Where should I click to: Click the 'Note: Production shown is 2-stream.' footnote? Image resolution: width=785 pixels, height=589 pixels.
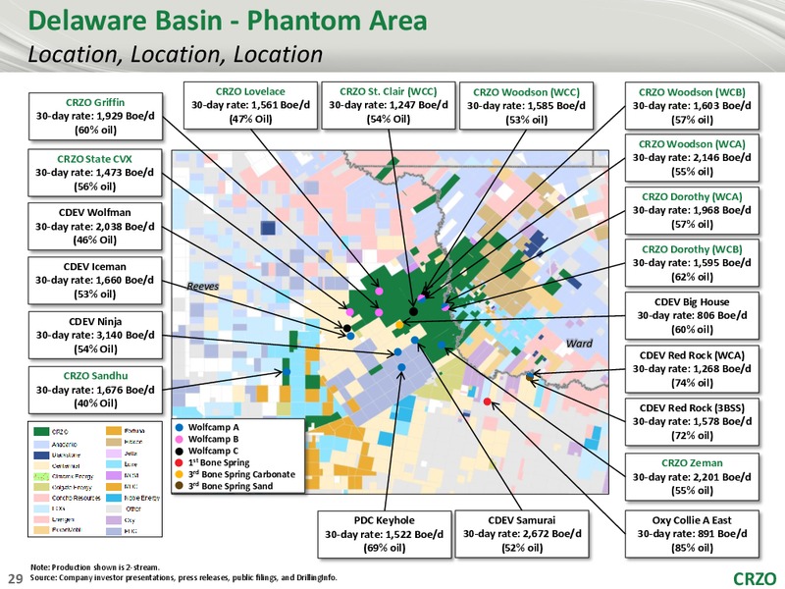tap(95, 567)
